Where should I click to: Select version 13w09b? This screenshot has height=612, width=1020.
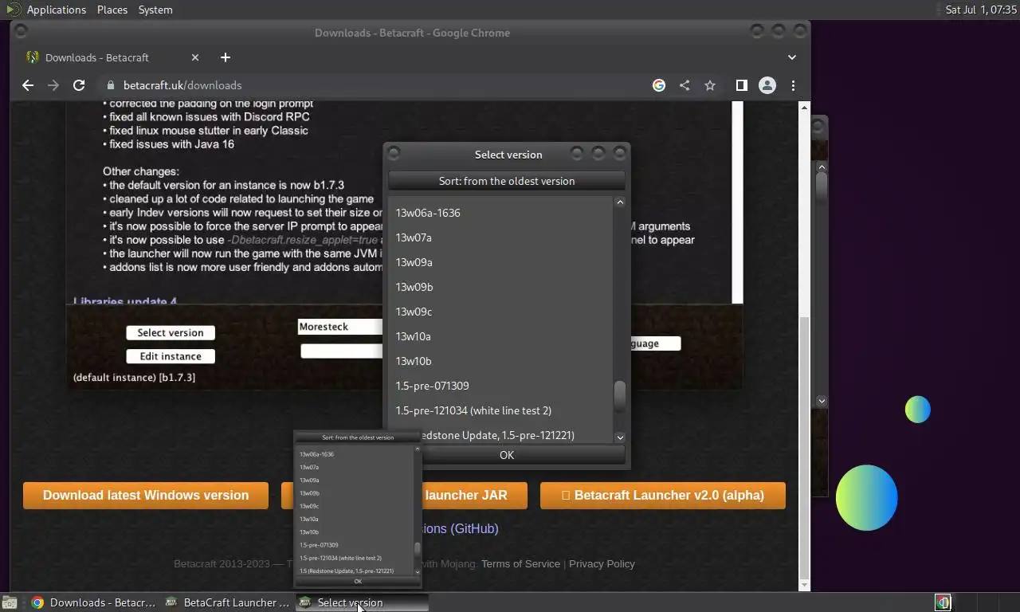(500, 287)
